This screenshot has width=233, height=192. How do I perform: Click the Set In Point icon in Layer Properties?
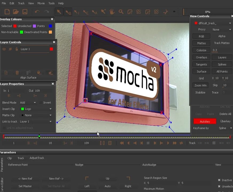click(x=9, y=96)
